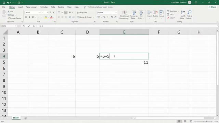Apply the comma style format
This screenshot has width=219, height=123.
coord(108,17)
